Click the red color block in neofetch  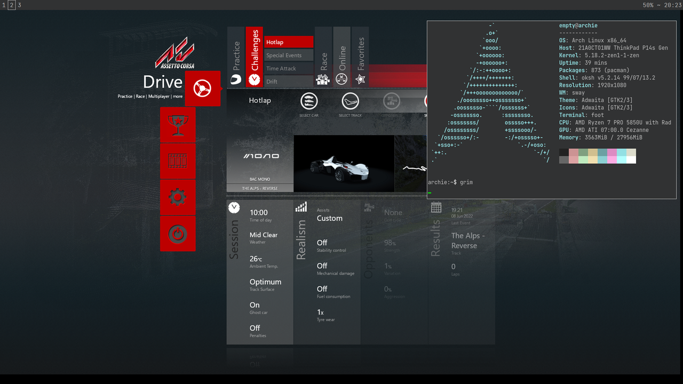[x=573, y=156]
